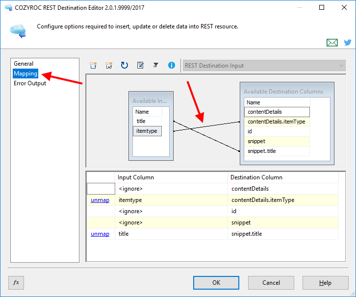Select the Error Output page
Viewport: 356px width, 297px height.
30,83
